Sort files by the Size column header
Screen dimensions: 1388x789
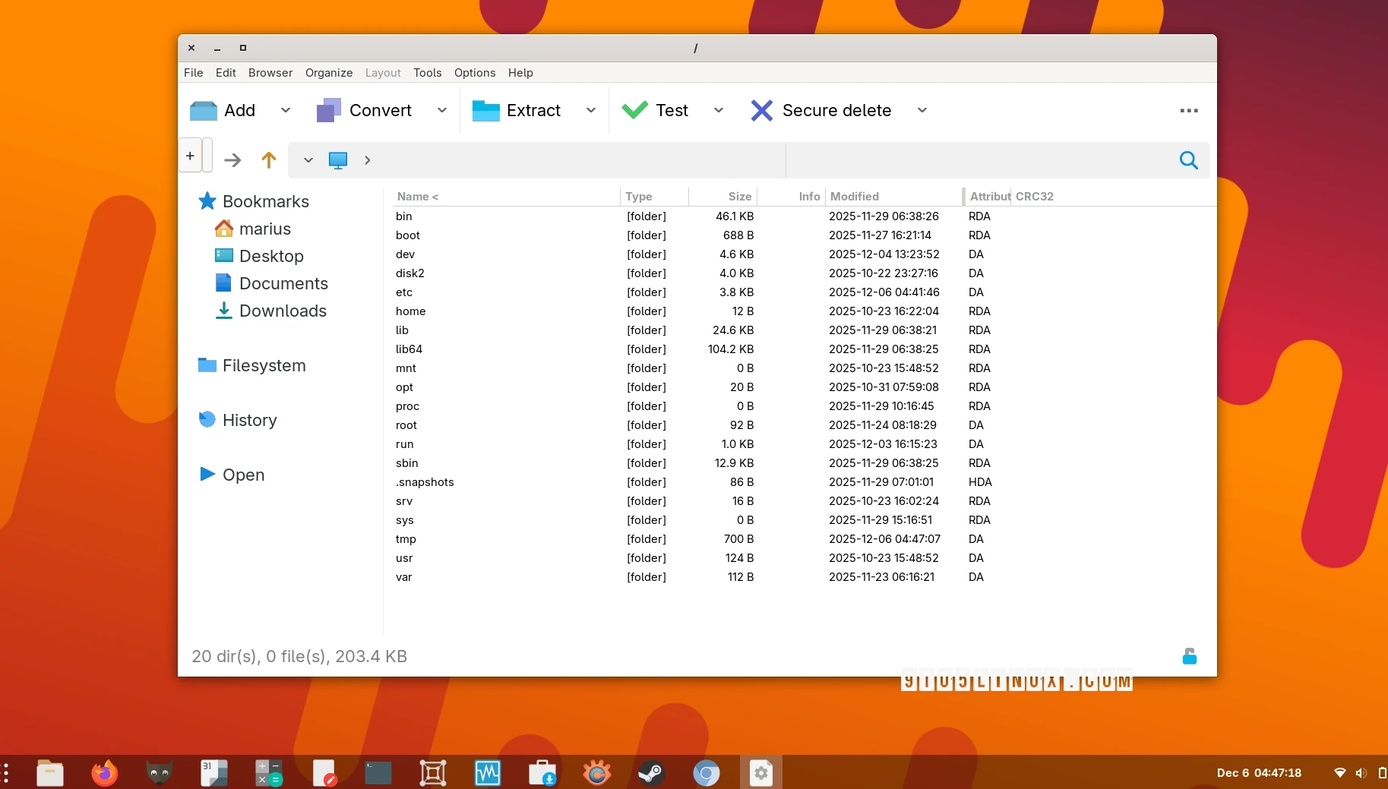coord(738,196)
